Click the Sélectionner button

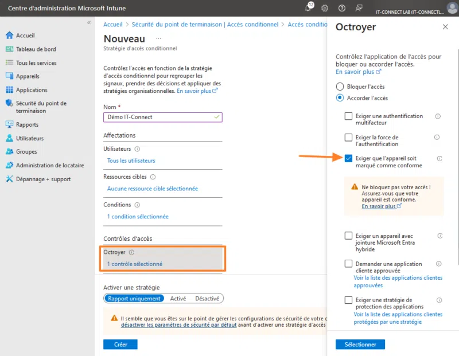pos(360,345)
